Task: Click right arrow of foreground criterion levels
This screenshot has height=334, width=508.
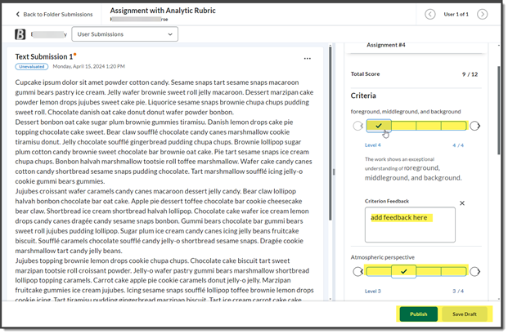Action: point(475,126)
